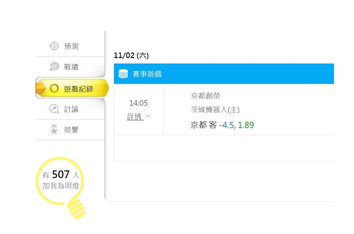354x234 pixels.
Task: Click the coin stack icon in the blue header
Action: pyautogui.click(x=123, y=74)
